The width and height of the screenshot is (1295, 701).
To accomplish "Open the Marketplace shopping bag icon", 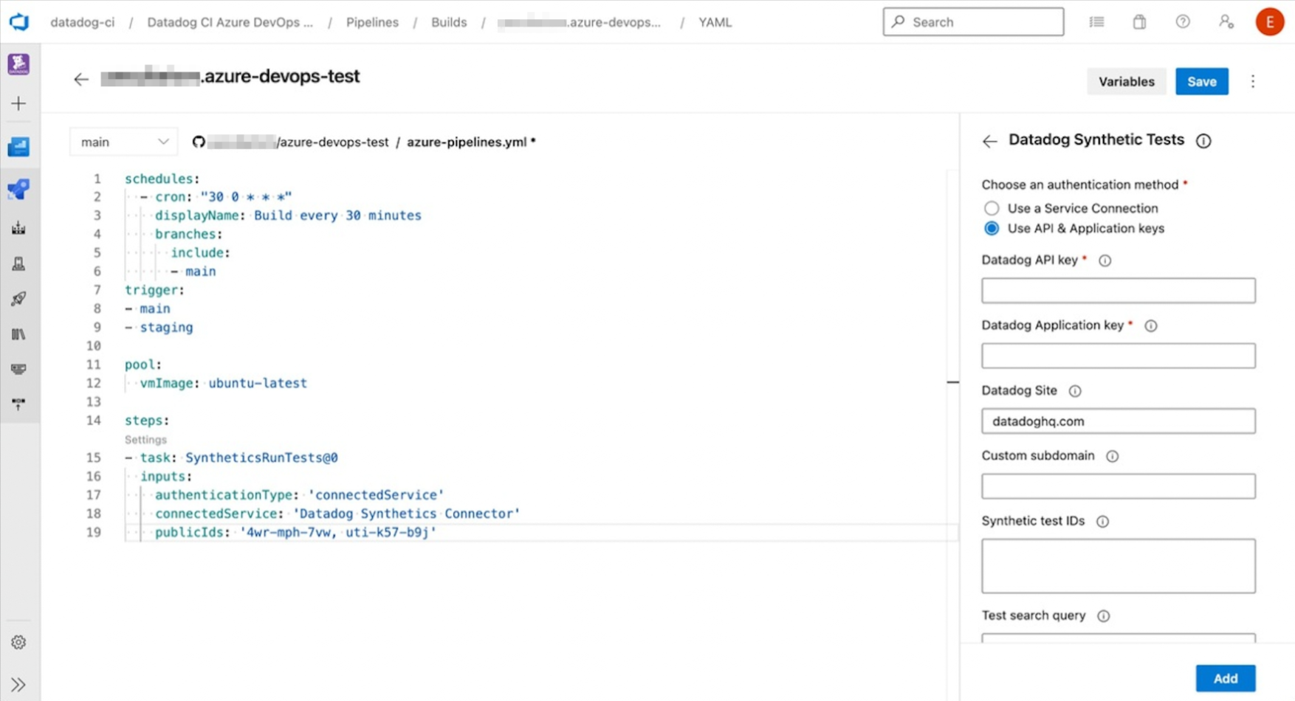I will pos(1138,22).
